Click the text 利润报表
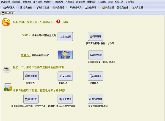165x121 pixels. click(63, 83)
